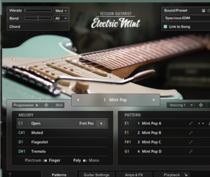Toggle the Poly / Mono switch

click(85, 160)
